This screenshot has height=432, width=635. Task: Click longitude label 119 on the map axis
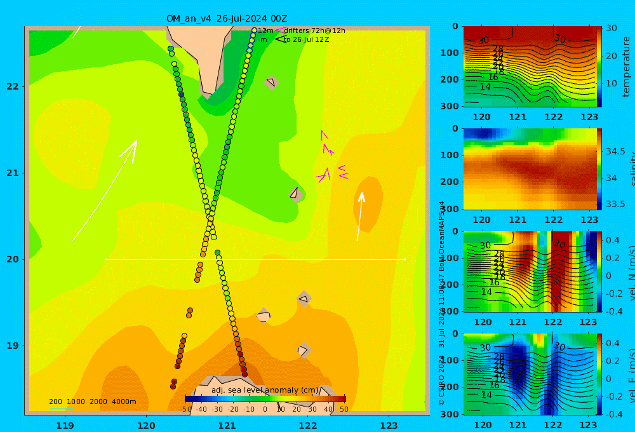[65, 426]
